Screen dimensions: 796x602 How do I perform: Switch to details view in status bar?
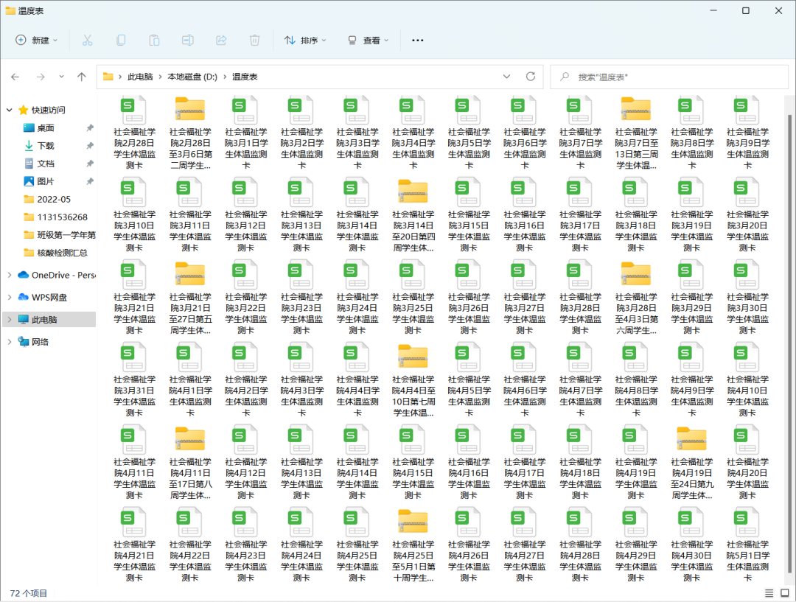tap(769, 593)
